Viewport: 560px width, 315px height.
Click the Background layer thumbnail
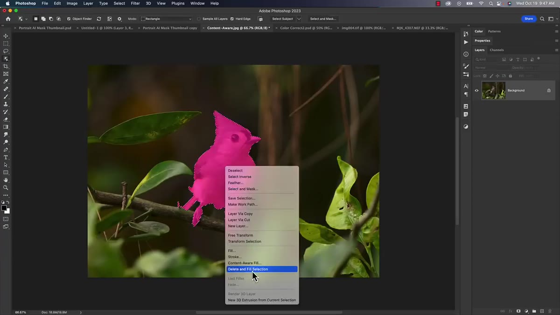coord(494,90)
